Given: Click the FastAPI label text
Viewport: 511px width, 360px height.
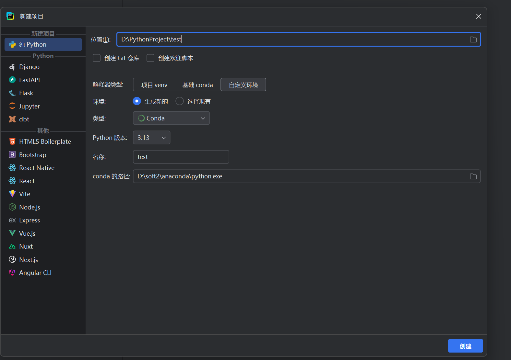Looking at the screenshot, I should point(30,80).
